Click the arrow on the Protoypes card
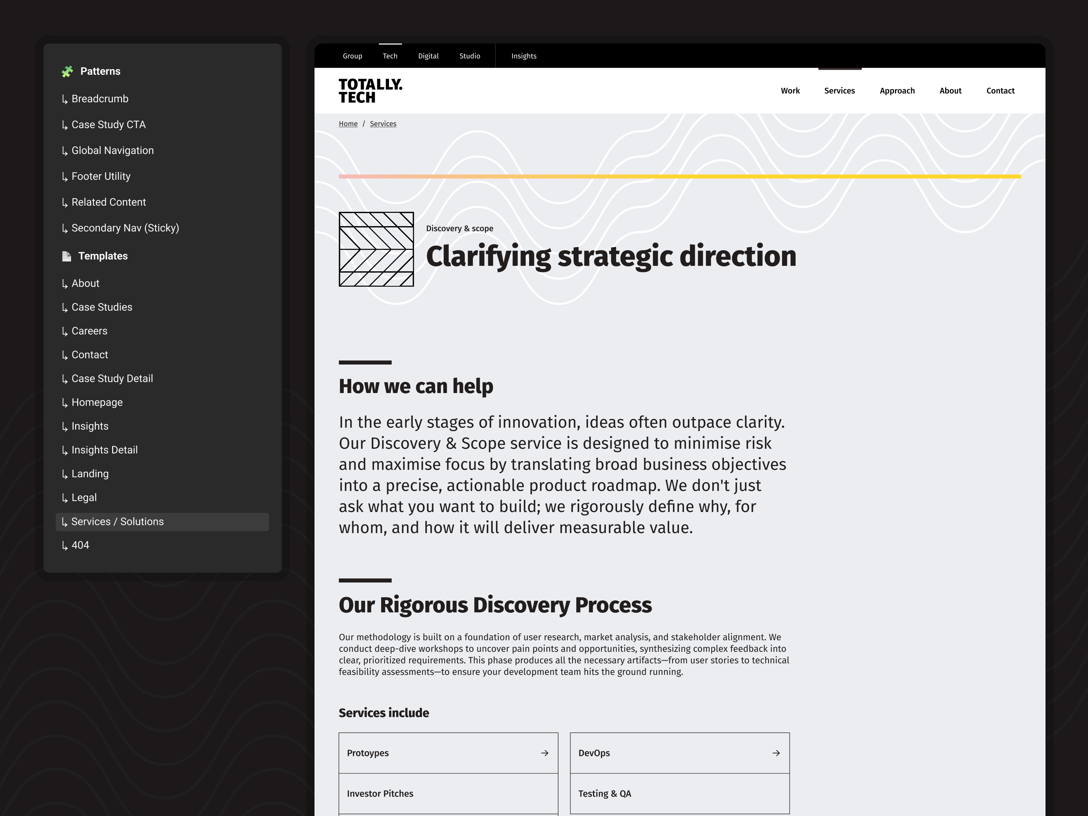The width and height of the screenshot is (1088, 816). click(544, 753)
